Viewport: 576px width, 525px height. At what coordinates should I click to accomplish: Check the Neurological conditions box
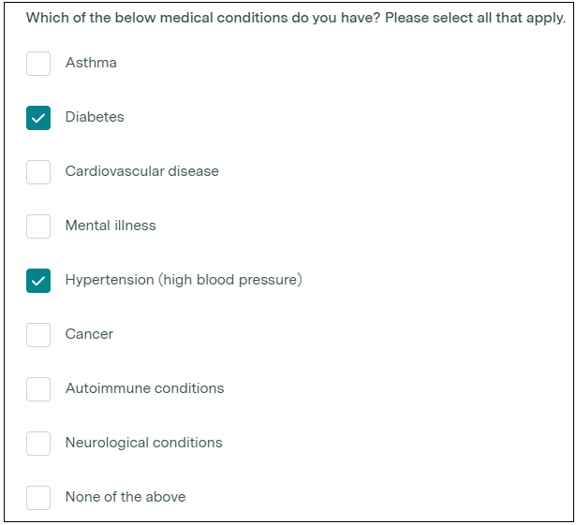(x=38, y=444)
